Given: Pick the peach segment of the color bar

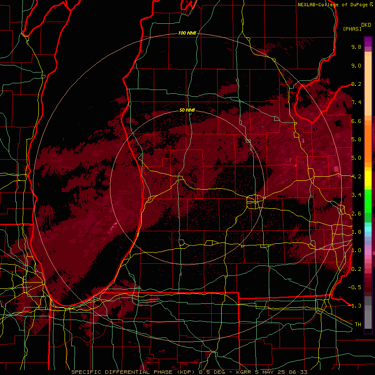Looking at the screenshot, I should (x=368, y=85).
